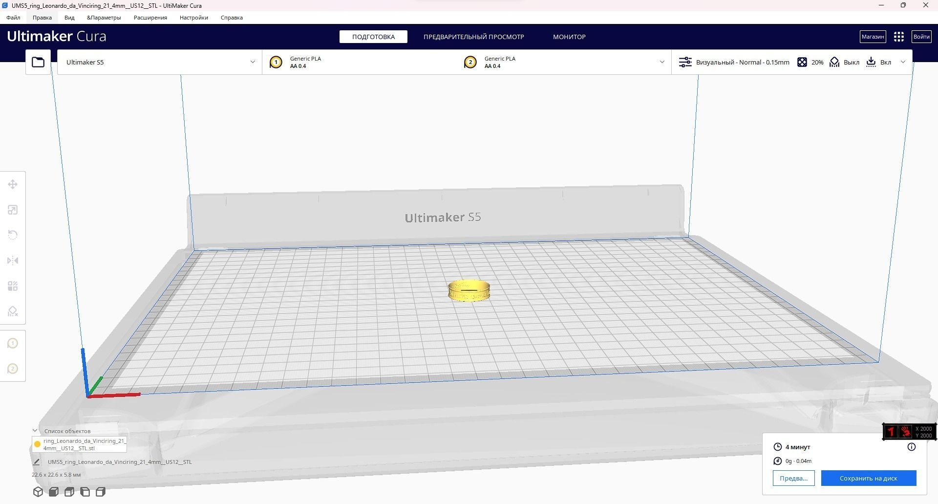Switch to the МОНИТОР stage
The width and height of the screenshot is (938, 504).
(x=569, y=37)
